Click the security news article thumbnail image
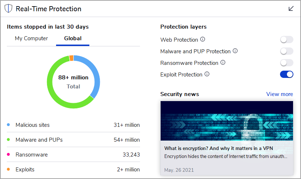The height and width of the screenshot is (179, 301). pos(227,121)
